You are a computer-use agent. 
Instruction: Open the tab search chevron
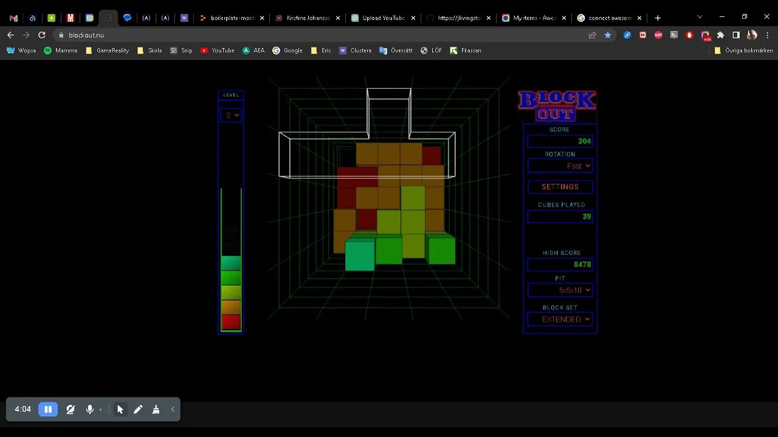(x=699, y=17)
